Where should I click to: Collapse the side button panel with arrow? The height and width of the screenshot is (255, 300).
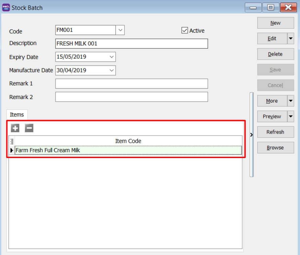coord(252,135)
